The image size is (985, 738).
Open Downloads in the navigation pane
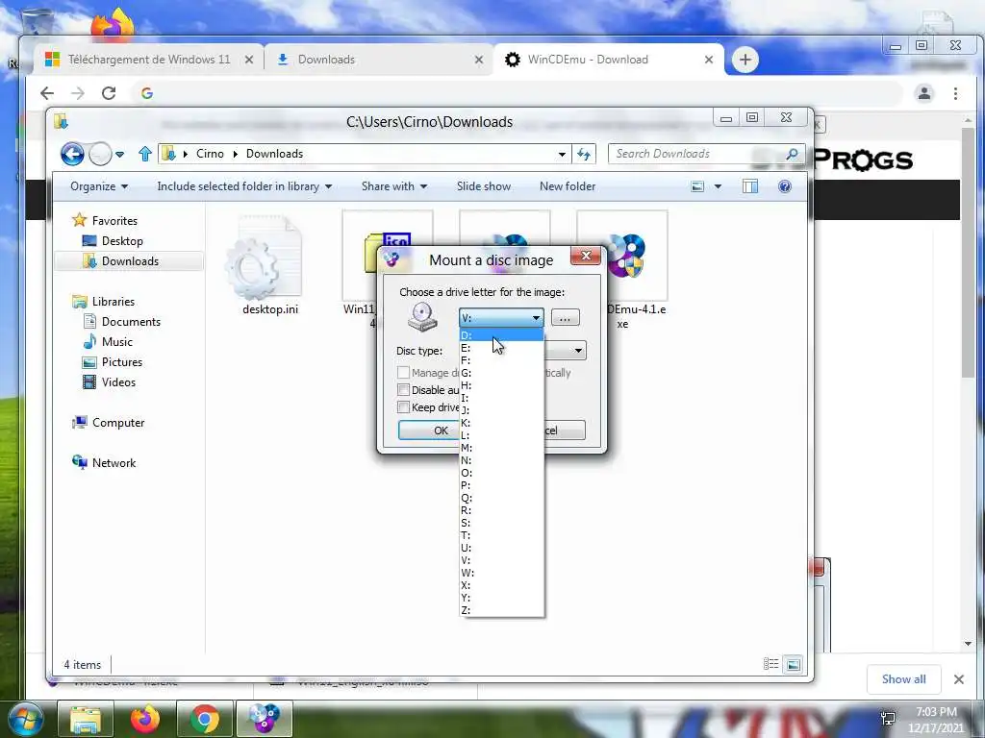130,261
